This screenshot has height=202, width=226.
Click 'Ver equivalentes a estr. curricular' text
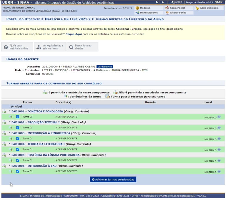click(53, 47)
